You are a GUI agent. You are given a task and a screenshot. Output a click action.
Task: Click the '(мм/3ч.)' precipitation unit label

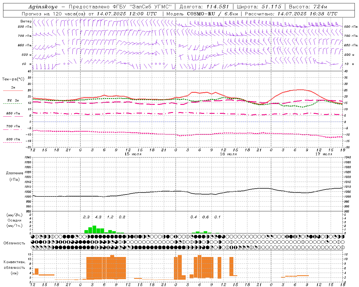click(x=15, y=215)
